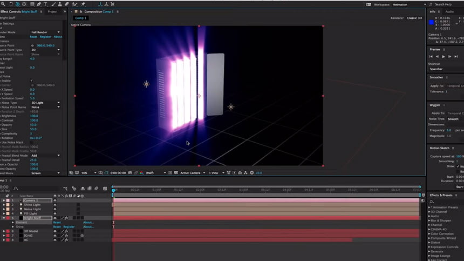This screenshot has height=261, width=464.
Task: Hide the BG layer
Action: 54,240
